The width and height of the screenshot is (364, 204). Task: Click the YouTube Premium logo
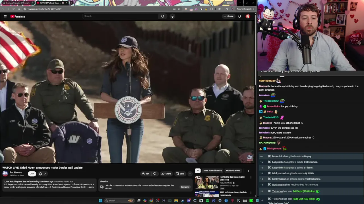[18, 16]
